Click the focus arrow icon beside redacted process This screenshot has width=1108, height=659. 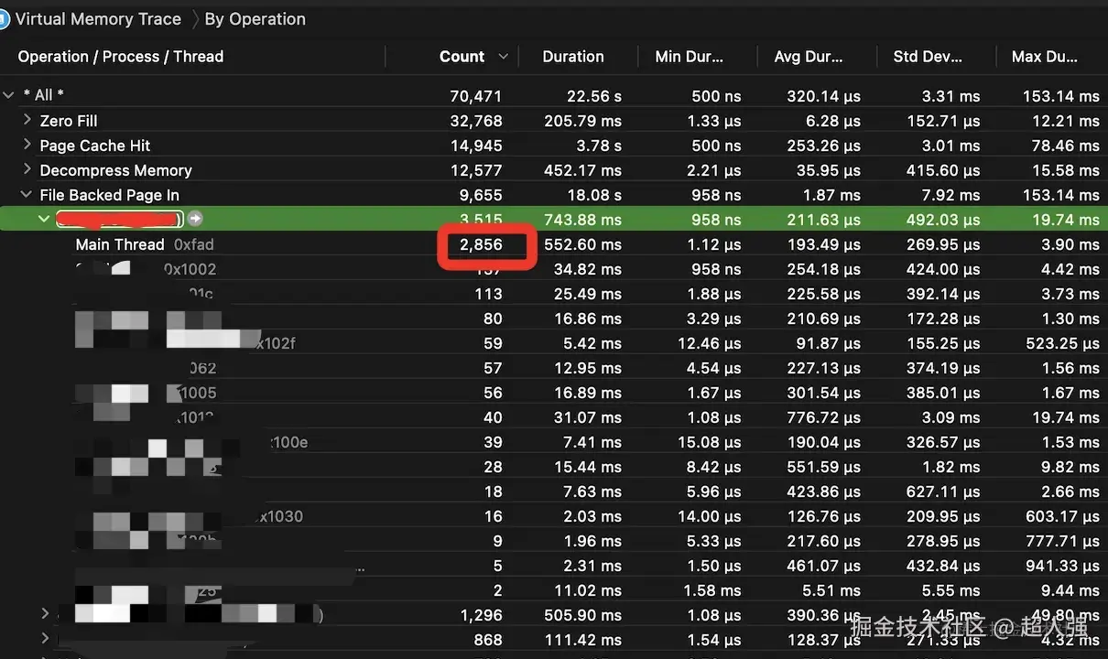pyautogui.click(x=195, y=219)
